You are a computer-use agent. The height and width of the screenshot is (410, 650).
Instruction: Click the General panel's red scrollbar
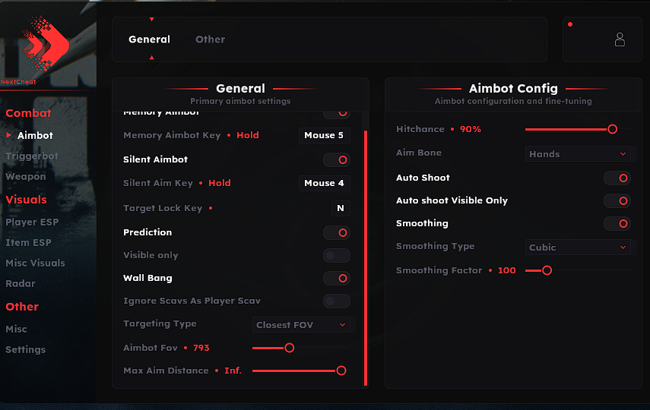(366, 258)
